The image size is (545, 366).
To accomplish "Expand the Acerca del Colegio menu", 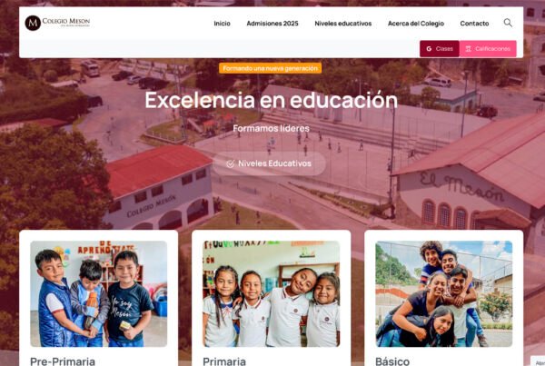I will pyautogui.click(x=416, y=24).
